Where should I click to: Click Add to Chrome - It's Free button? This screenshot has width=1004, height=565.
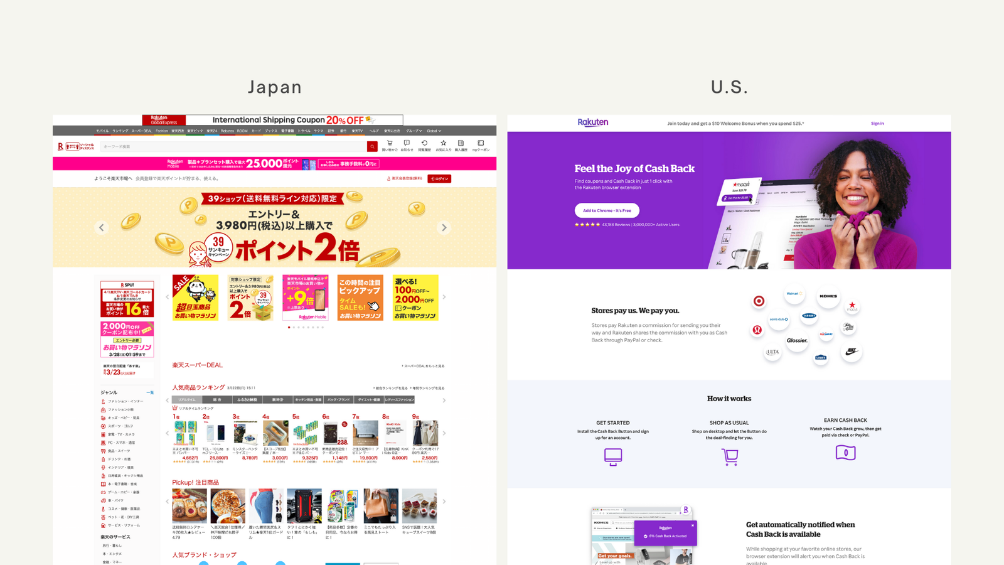(x=607, y=210)
